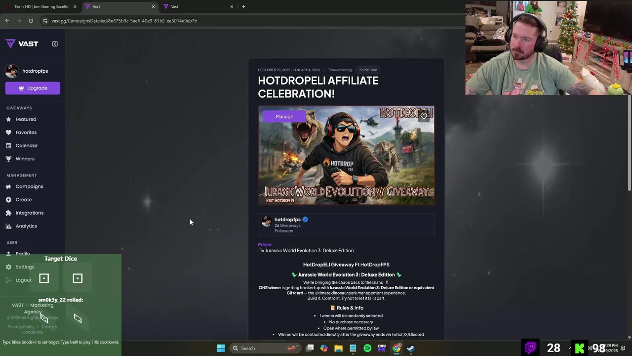Click the Create plus icon
The height and width of the screenshot is (356, 632).
tap(8, 200)
